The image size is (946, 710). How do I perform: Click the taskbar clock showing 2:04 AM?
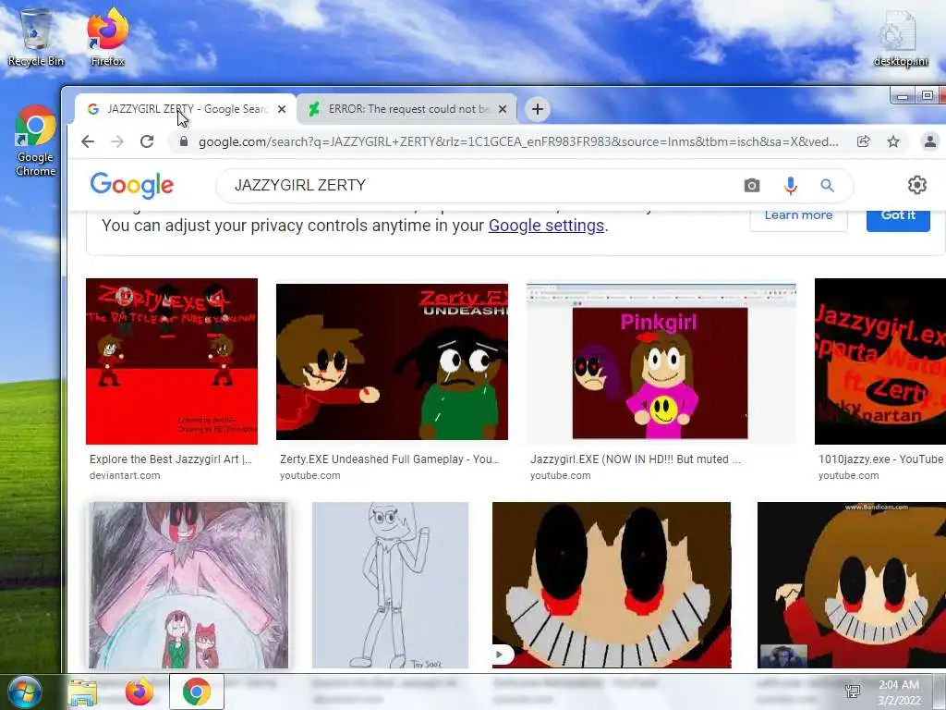[x=899, y=692]
